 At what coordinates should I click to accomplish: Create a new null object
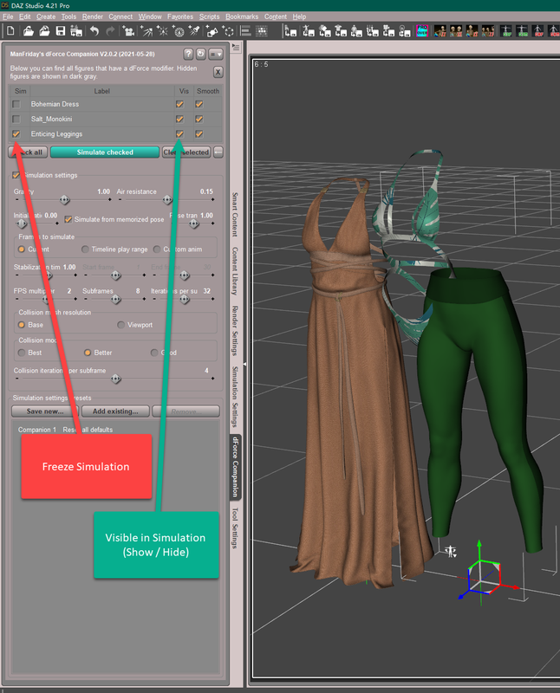click(x=228, y=31)
